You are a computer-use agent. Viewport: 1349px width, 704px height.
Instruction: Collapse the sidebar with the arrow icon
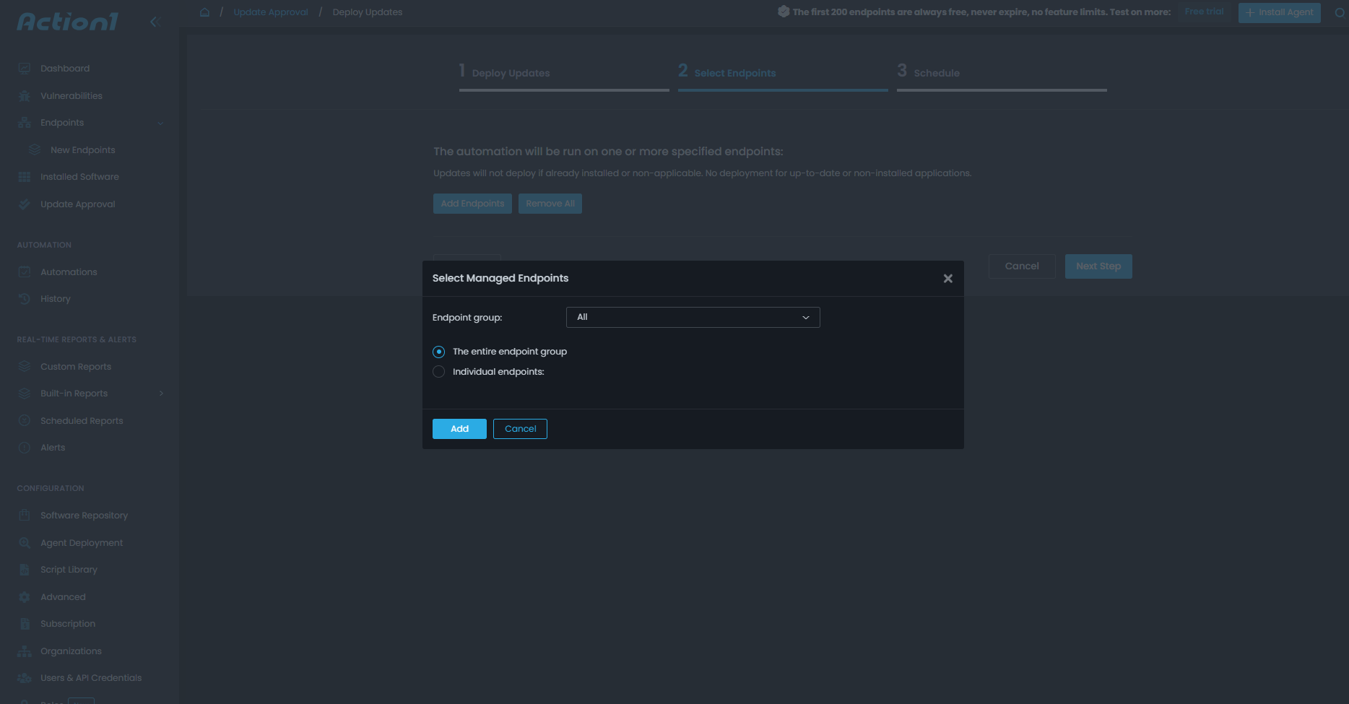point(154,22)
